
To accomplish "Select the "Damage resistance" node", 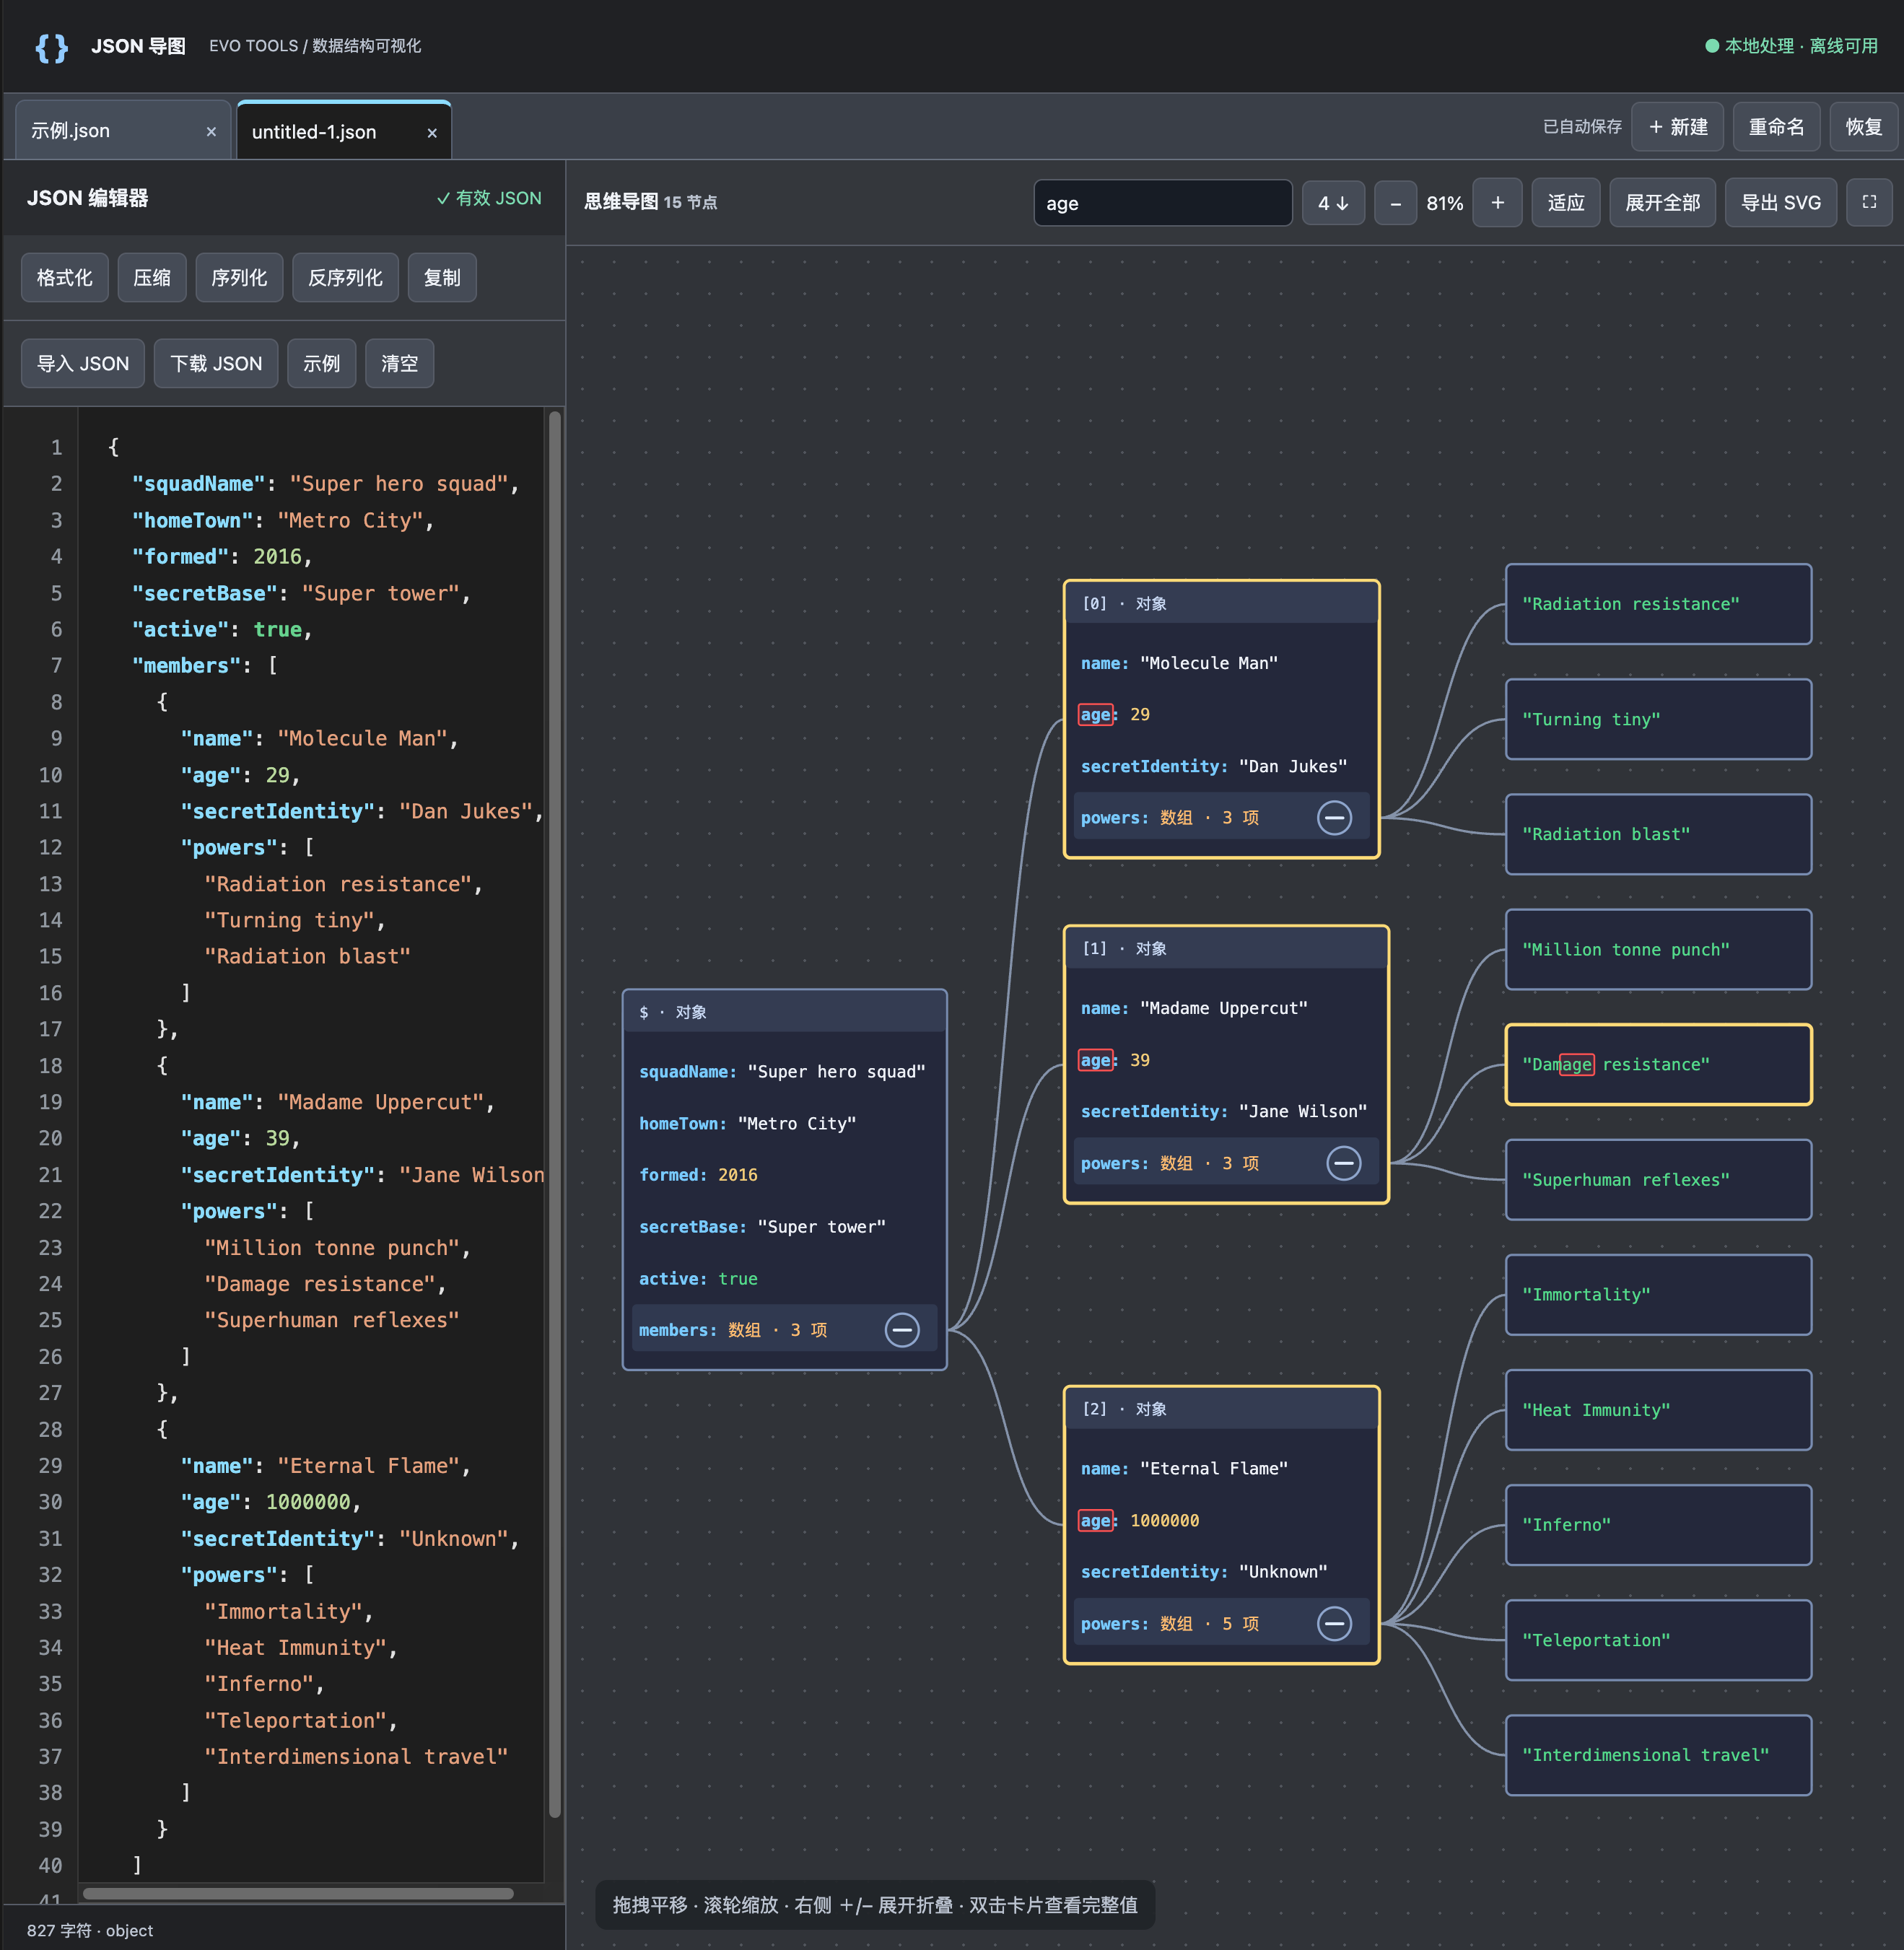I will 1658,1065.
